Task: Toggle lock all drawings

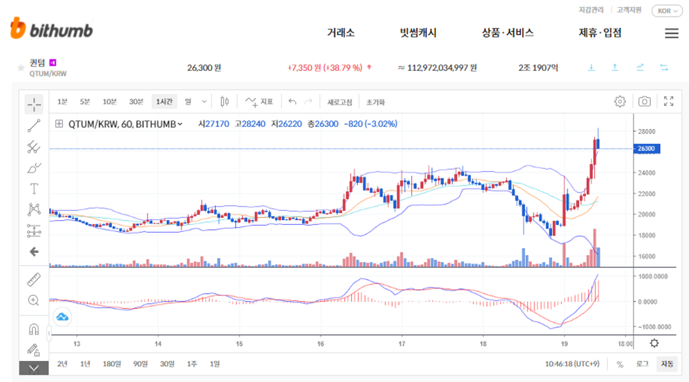Action: pyautogui.click(x=34, y=350)
